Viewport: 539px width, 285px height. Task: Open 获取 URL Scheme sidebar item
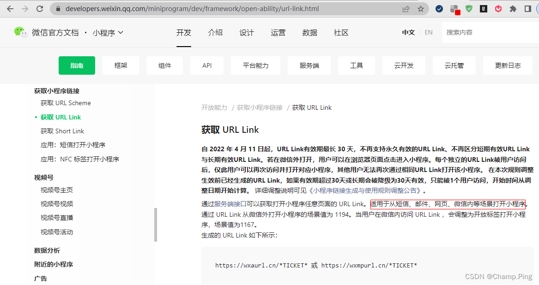66,103
